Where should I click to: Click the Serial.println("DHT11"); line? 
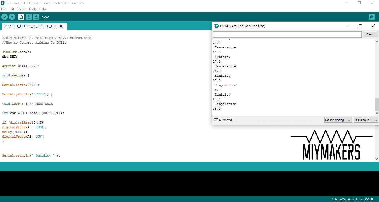pyautogui.click(x=27, y=94)
